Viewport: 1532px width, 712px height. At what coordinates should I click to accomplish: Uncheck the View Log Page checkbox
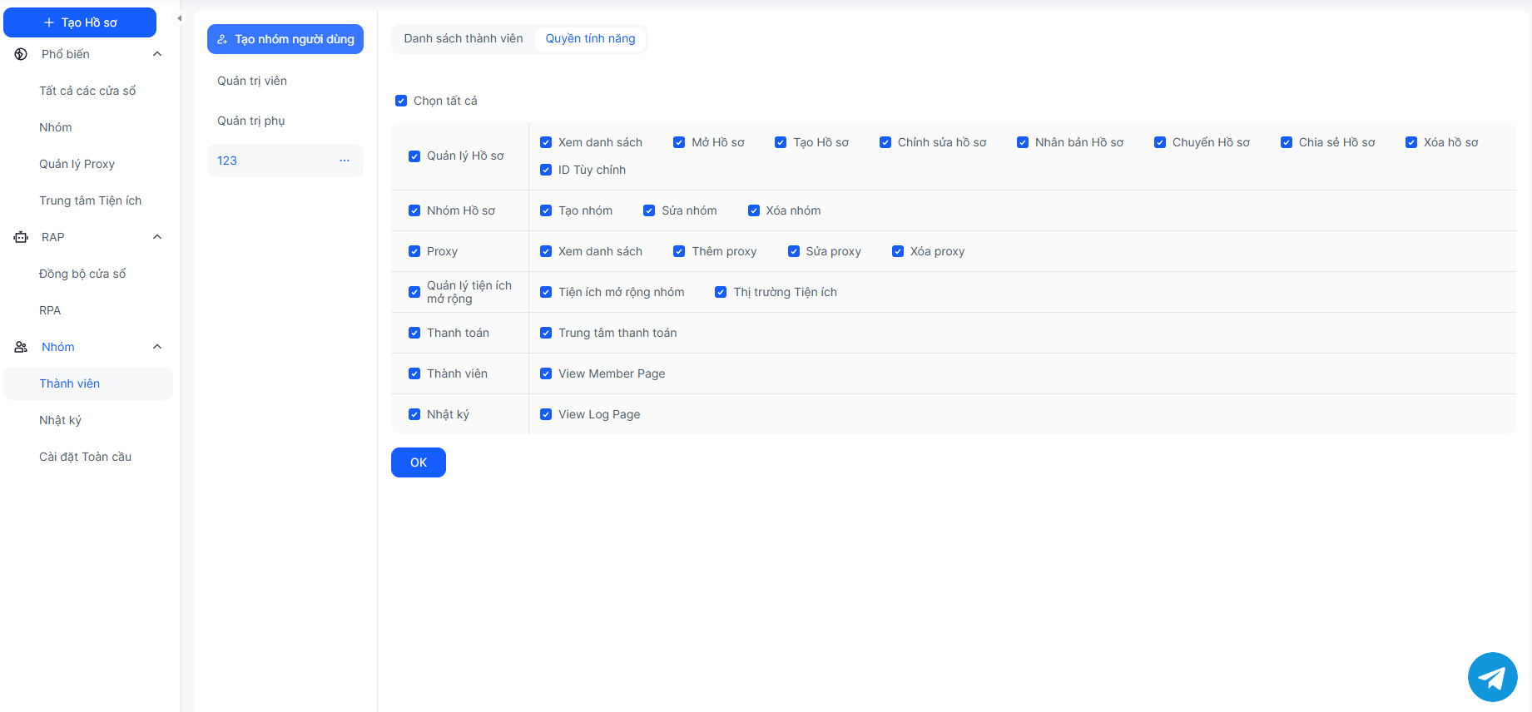(546, 414)
